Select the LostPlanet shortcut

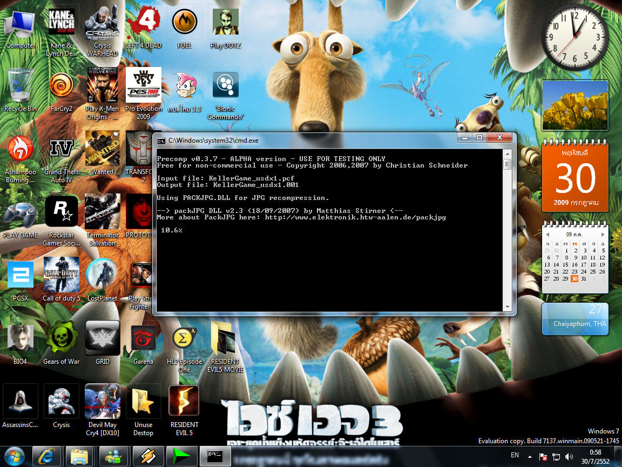103,279
